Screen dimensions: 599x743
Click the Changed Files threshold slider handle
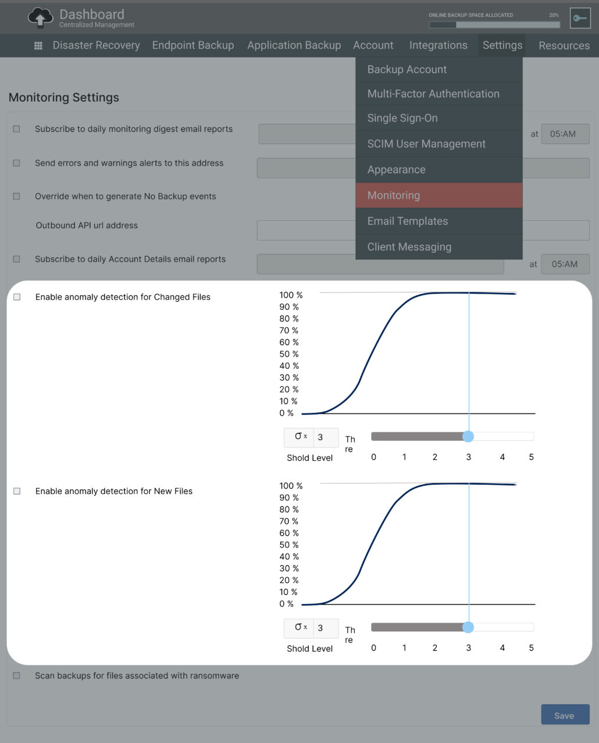469,436
